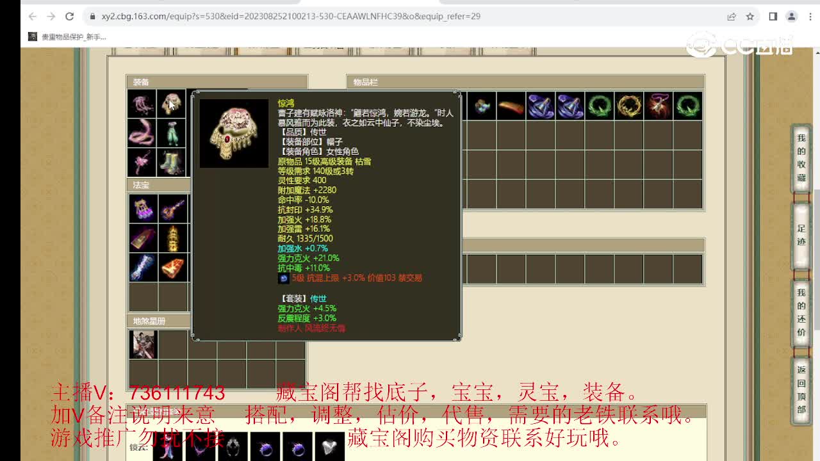Open the browser side panel

click(x=773, y=17)
